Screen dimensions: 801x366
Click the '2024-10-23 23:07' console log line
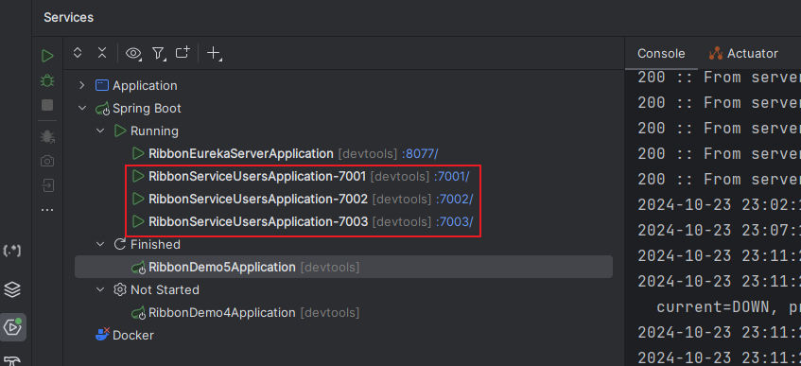point(720,231)
